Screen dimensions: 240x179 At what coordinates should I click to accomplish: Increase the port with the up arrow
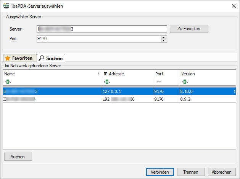164,37
